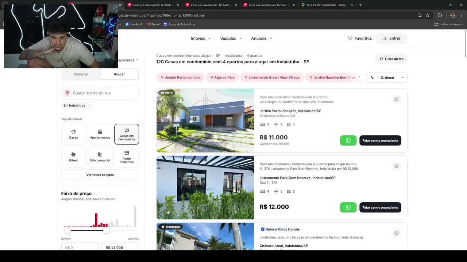Open the Débora Matos Imóveis listing photo
This screenshot has width=467, height=262.
[205, 237]
